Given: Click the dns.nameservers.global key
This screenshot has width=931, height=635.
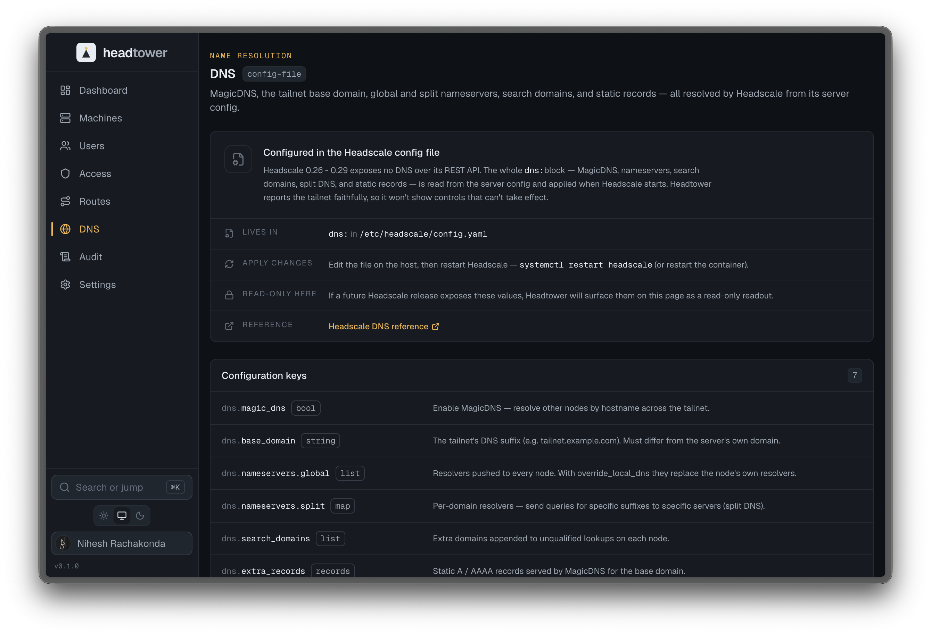Looking at the screenshot, I should pyautogui.click(x=275, y=473).
